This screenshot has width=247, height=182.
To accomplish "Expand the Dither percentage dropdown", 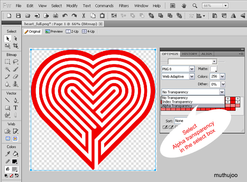I will 223,84.
